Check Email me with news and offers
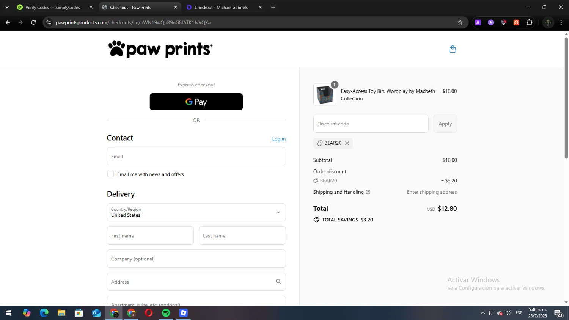The image size is (569, 320). [110, 174]
